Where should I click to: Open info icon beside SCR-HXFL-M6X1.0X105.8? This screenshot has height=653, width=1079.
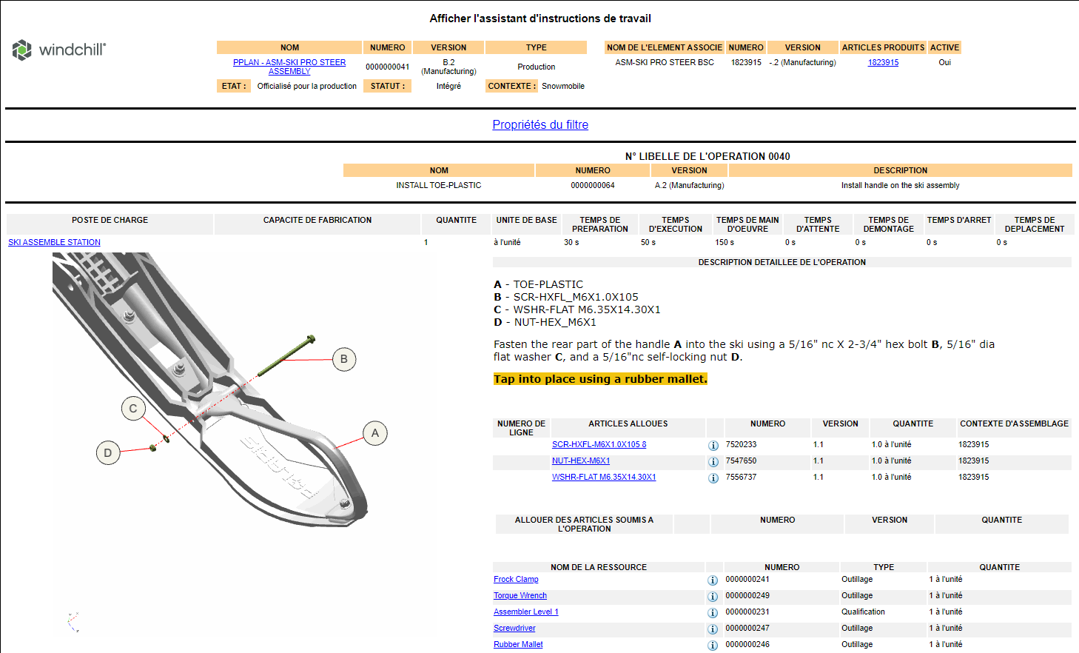[713, 445]
